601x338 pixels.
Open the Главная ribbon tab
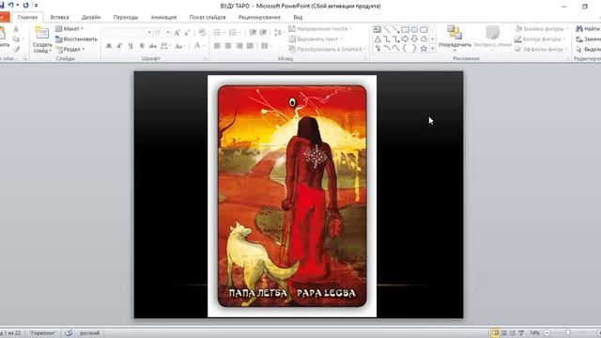click(x=27, y=17)
